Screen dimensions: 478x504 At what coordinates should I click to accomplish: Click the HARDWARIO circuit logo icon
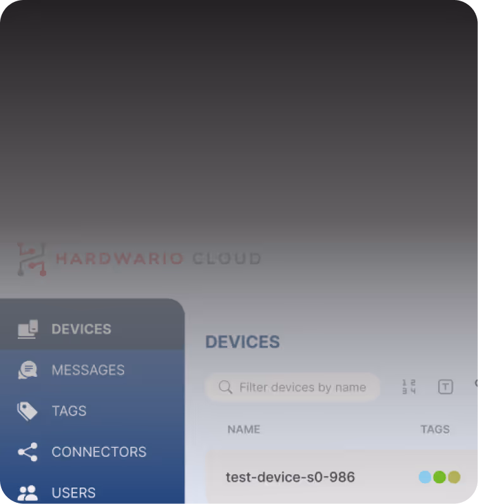[32, 259]
